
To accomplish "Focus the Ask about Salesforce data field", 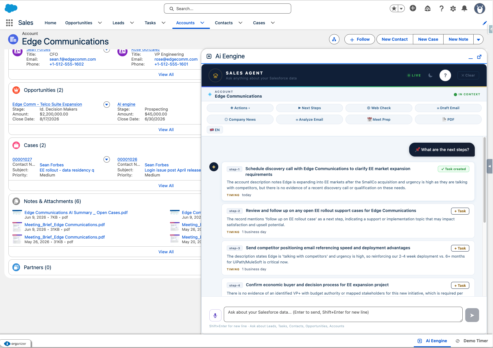I will tap(343, 314).
